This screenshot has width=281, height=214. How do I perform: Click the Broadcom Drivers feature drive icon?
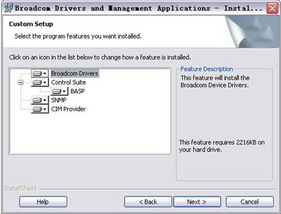(x=37, y=74)
